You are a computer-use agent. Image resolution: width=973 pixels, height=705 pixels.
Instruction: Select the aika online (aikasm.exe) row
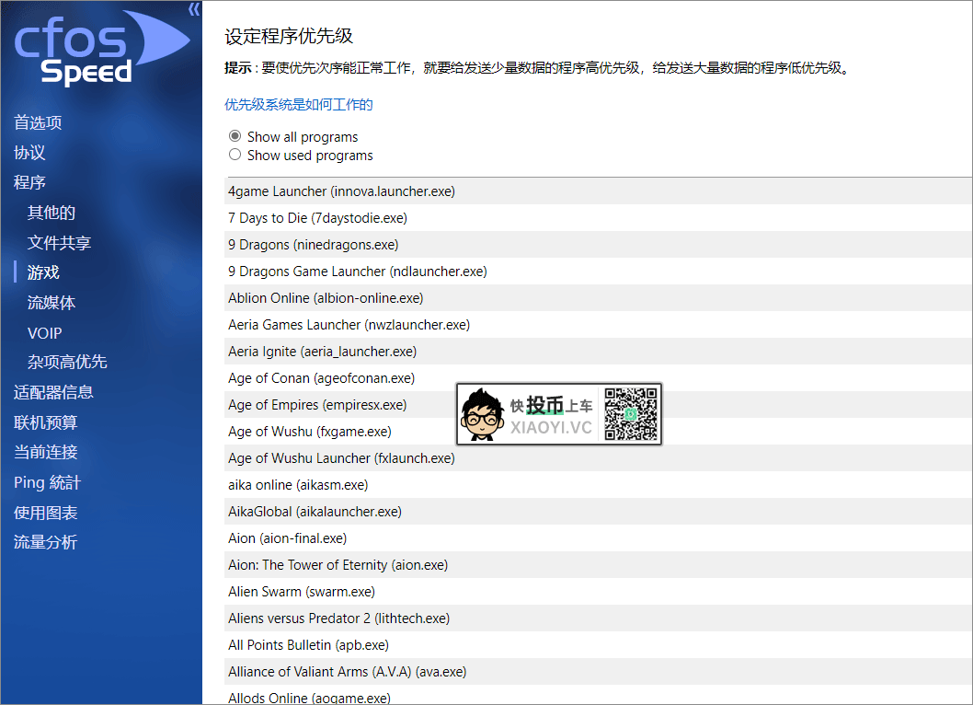pos(598,485)
